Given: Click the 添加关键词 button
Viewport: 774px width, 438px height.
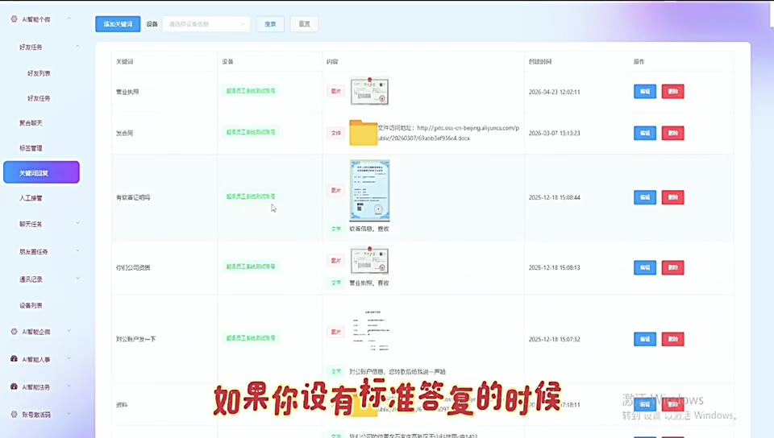Looking at the screenshot, I should [118, 23].
